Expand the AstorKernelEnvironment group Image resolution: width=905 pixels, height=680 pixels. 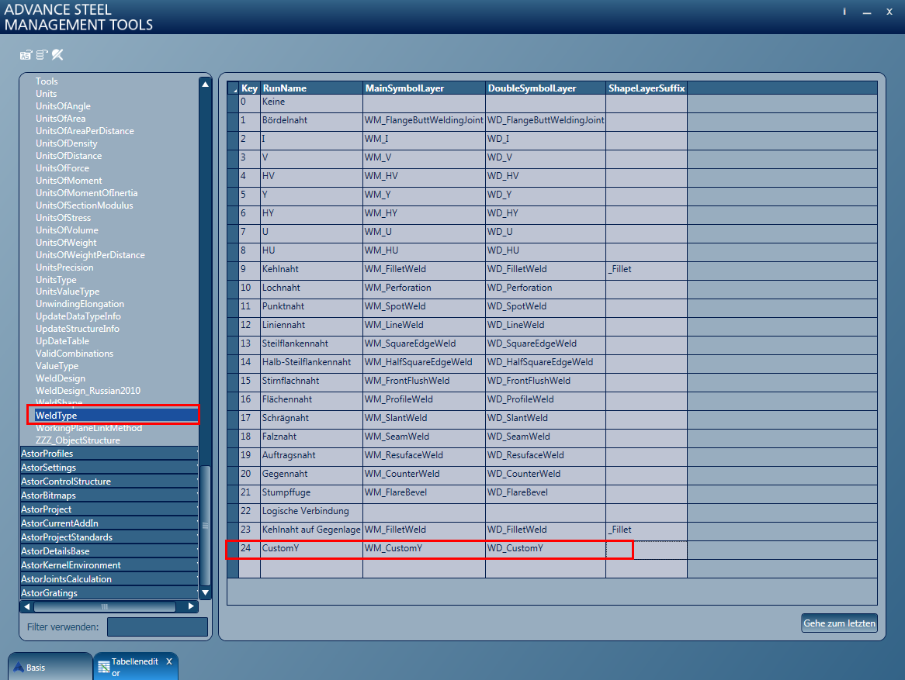pos(109,565)
